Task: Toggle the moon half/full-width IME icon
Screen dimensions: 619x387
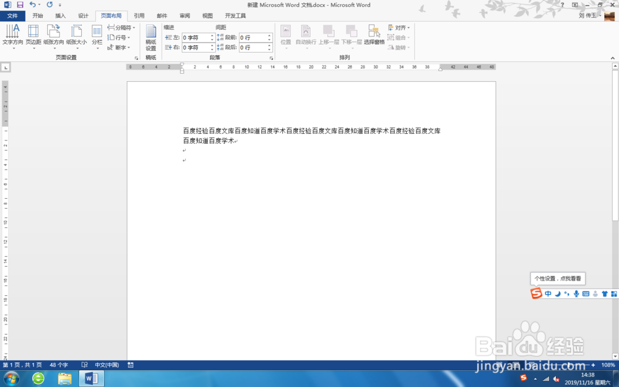Action: (x=558, y=294)
